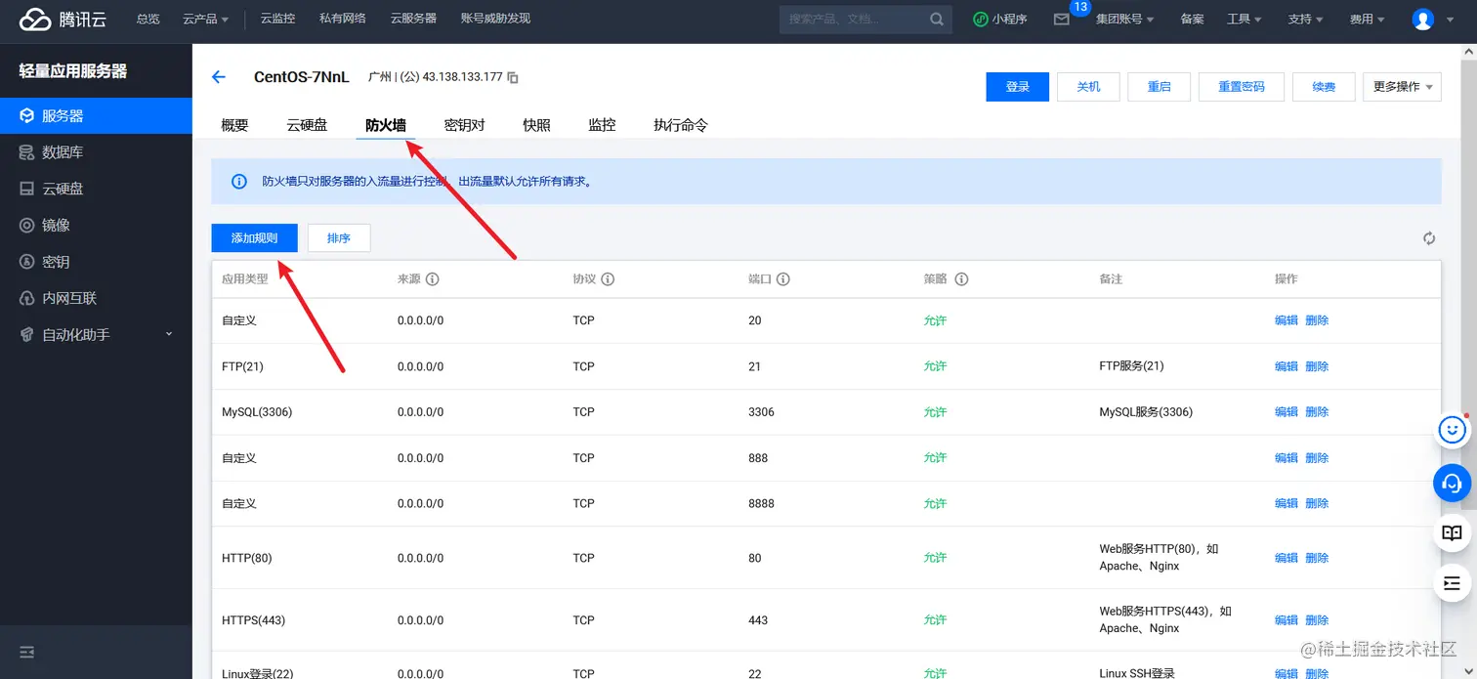Open 备案 in top navigation
The height and width of the screenshot is (679, 1477).
(1192, 19)
